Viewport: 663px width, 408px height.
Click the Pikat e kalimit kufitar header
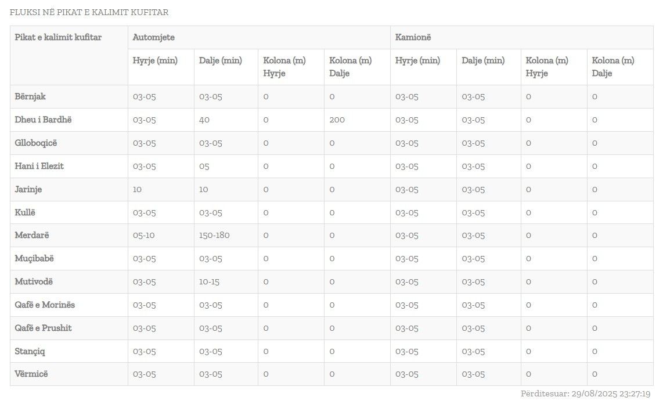(58, 37)
